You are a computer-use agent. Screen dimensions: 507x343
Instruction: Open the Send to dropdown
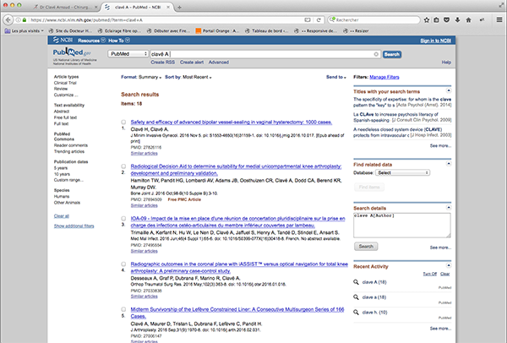tap(336, 77)
